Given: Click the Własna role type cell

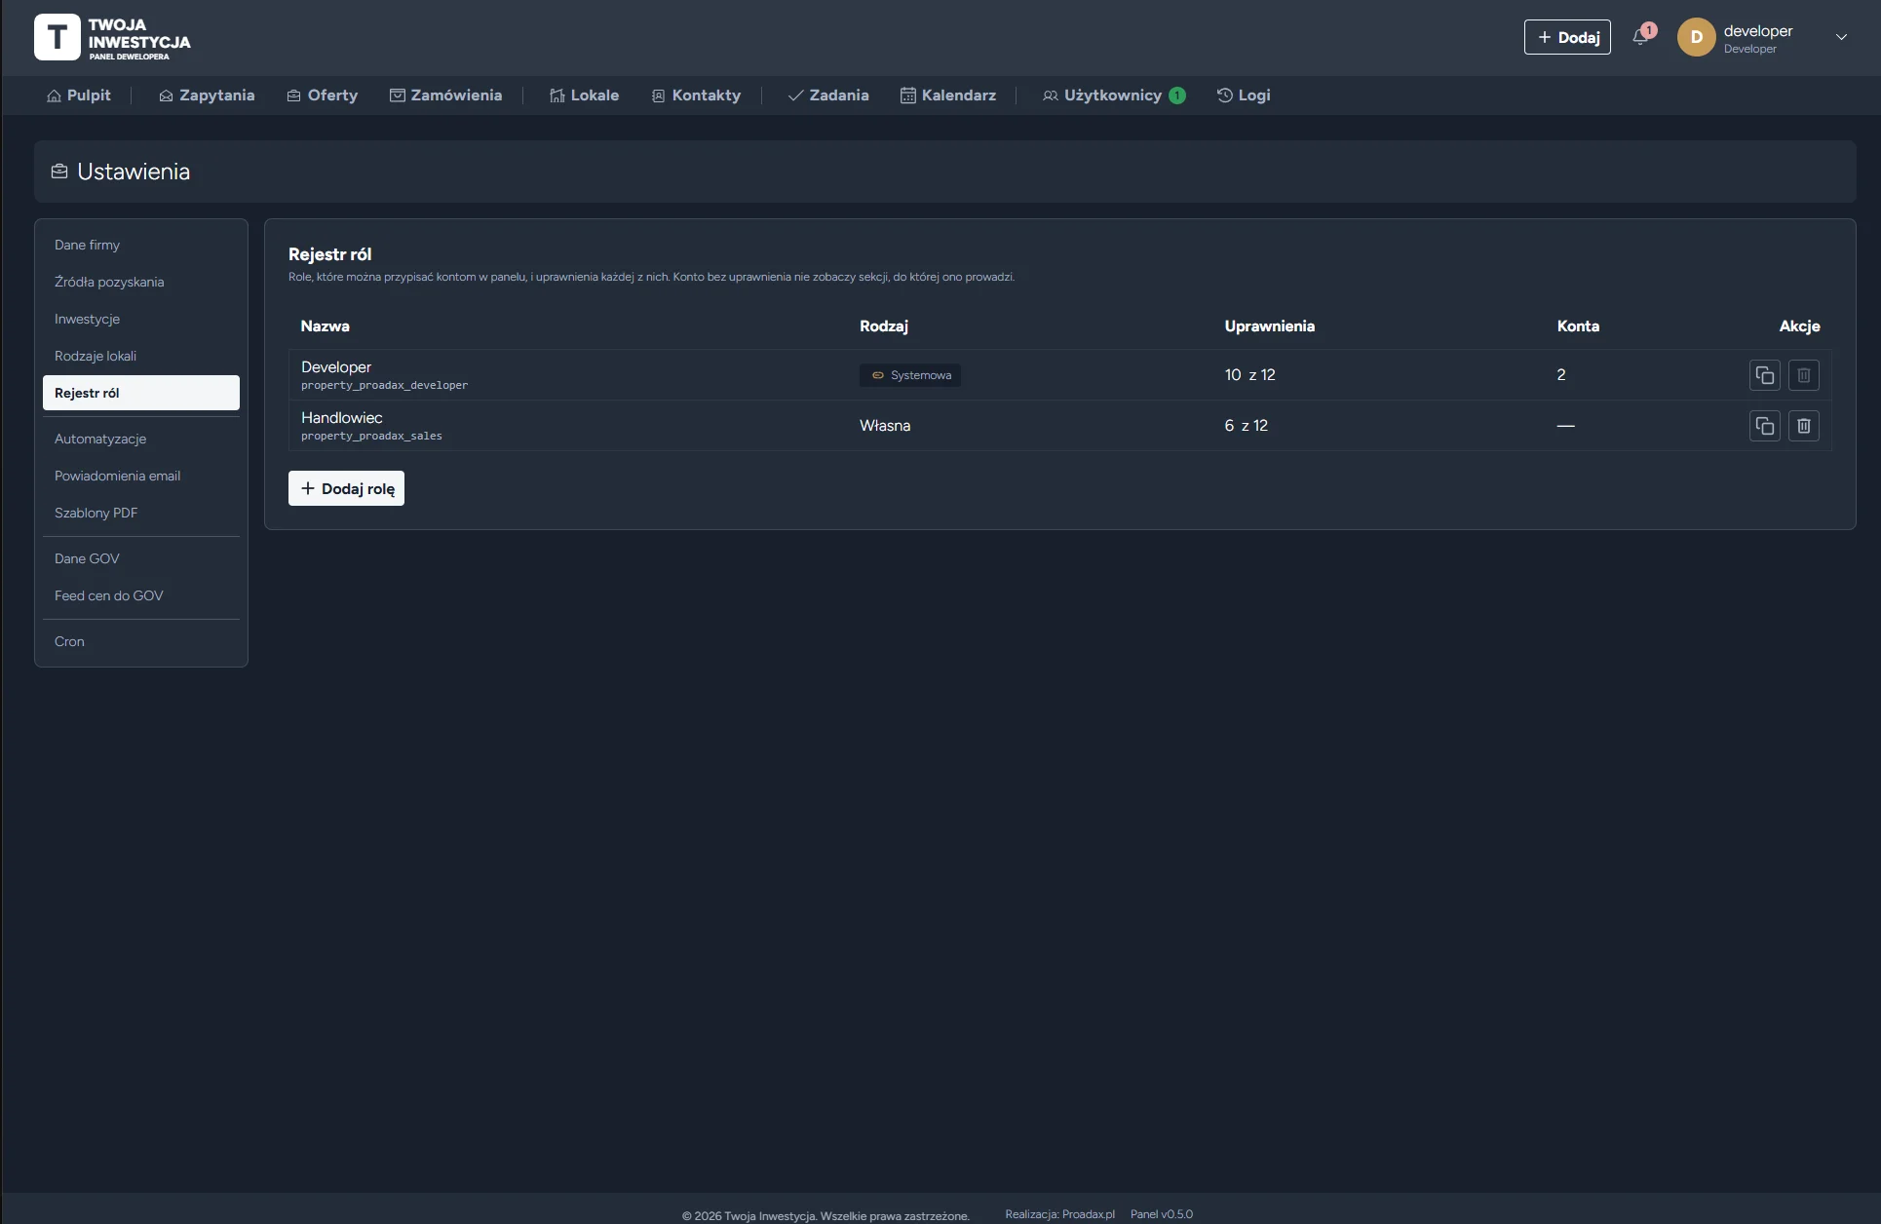Looking at the screenshot, I should [x=885, y=426].
